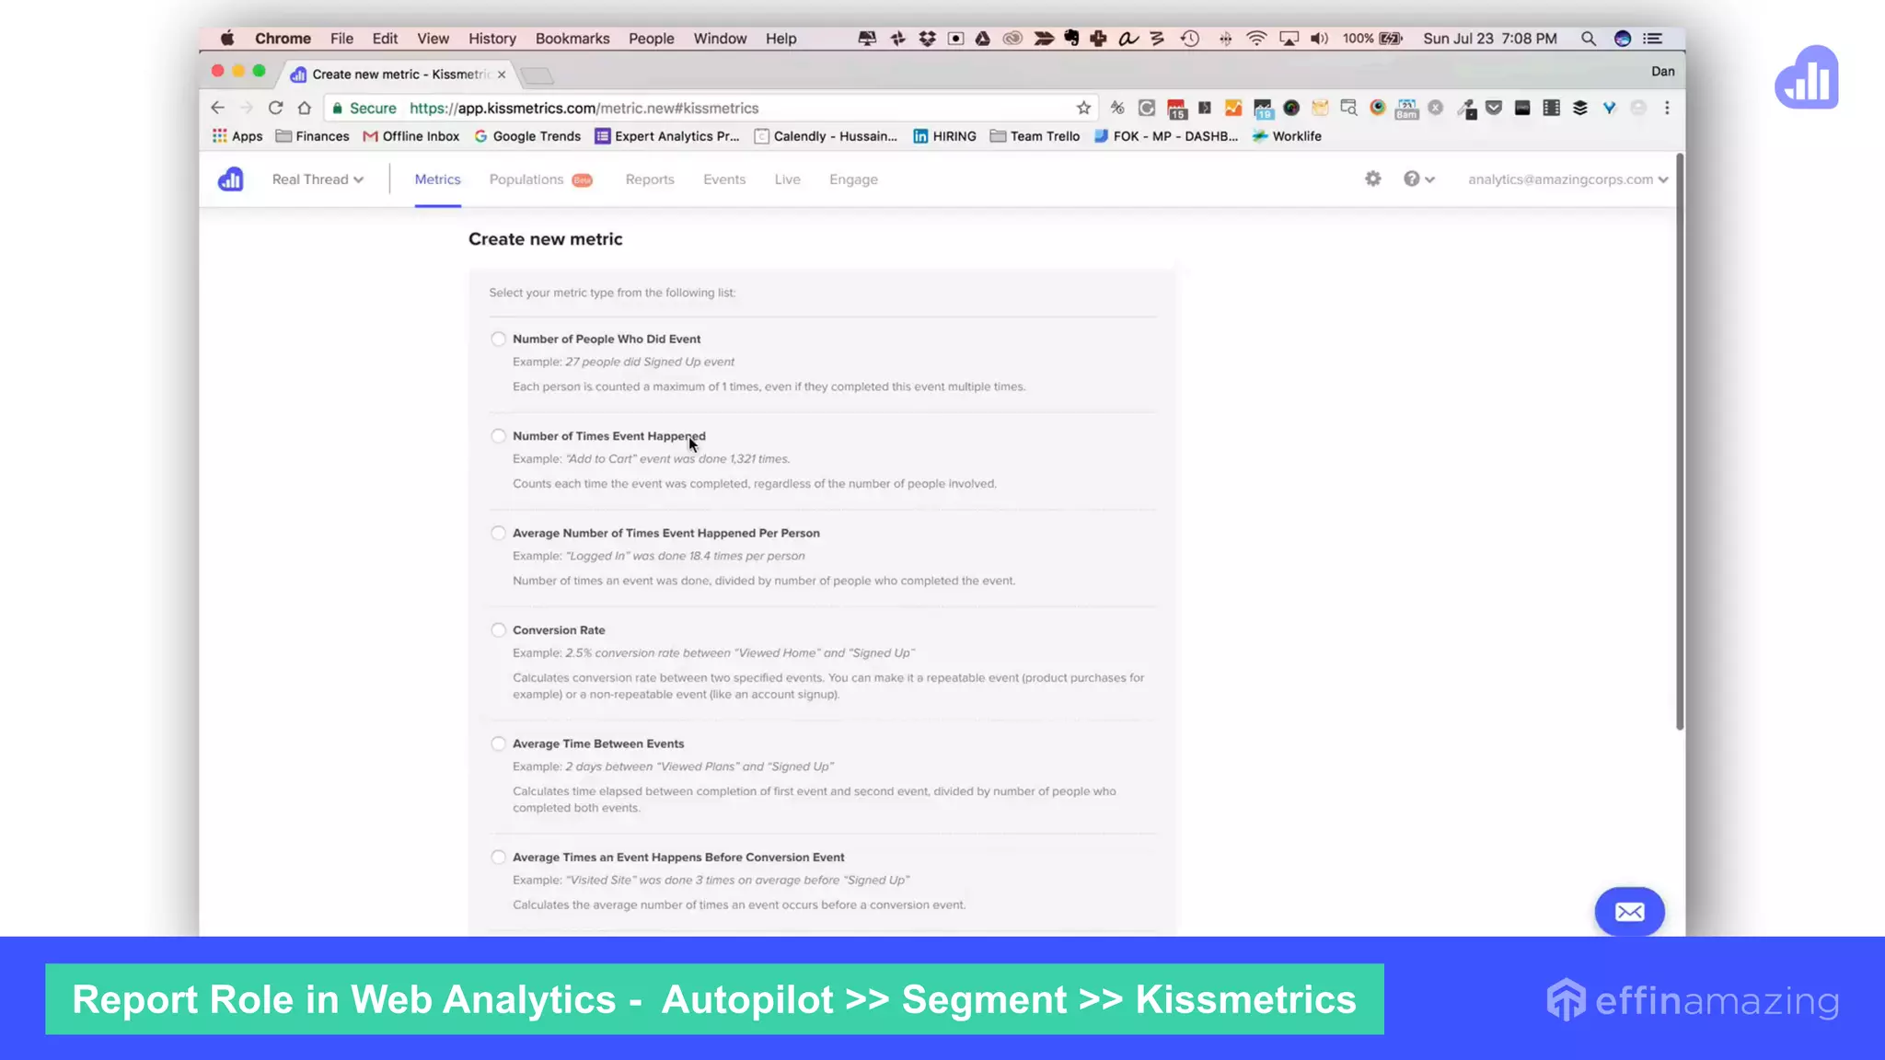Viewport: 1885px width, 1060px height.
Task: Click the Time Machine clock icon
Action: [x=1190, y=39]
